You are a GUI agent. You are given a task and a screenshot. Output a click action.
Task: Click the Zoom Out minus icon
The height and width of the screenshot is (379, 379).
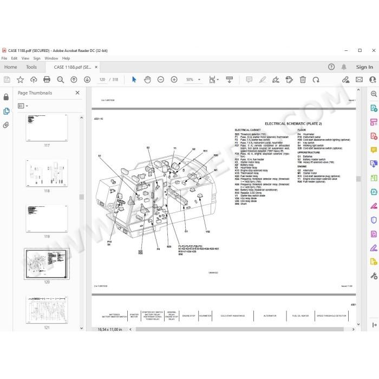160,80
